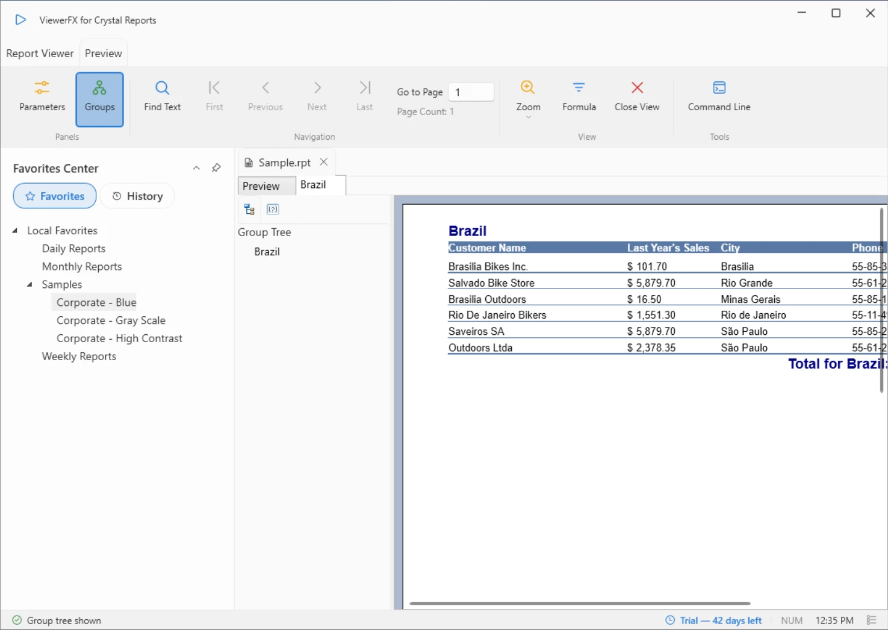The height and width of the screenshot is (630, 888).
Task: Toggle the Groups panel button
Action: (x=99, y=99)
